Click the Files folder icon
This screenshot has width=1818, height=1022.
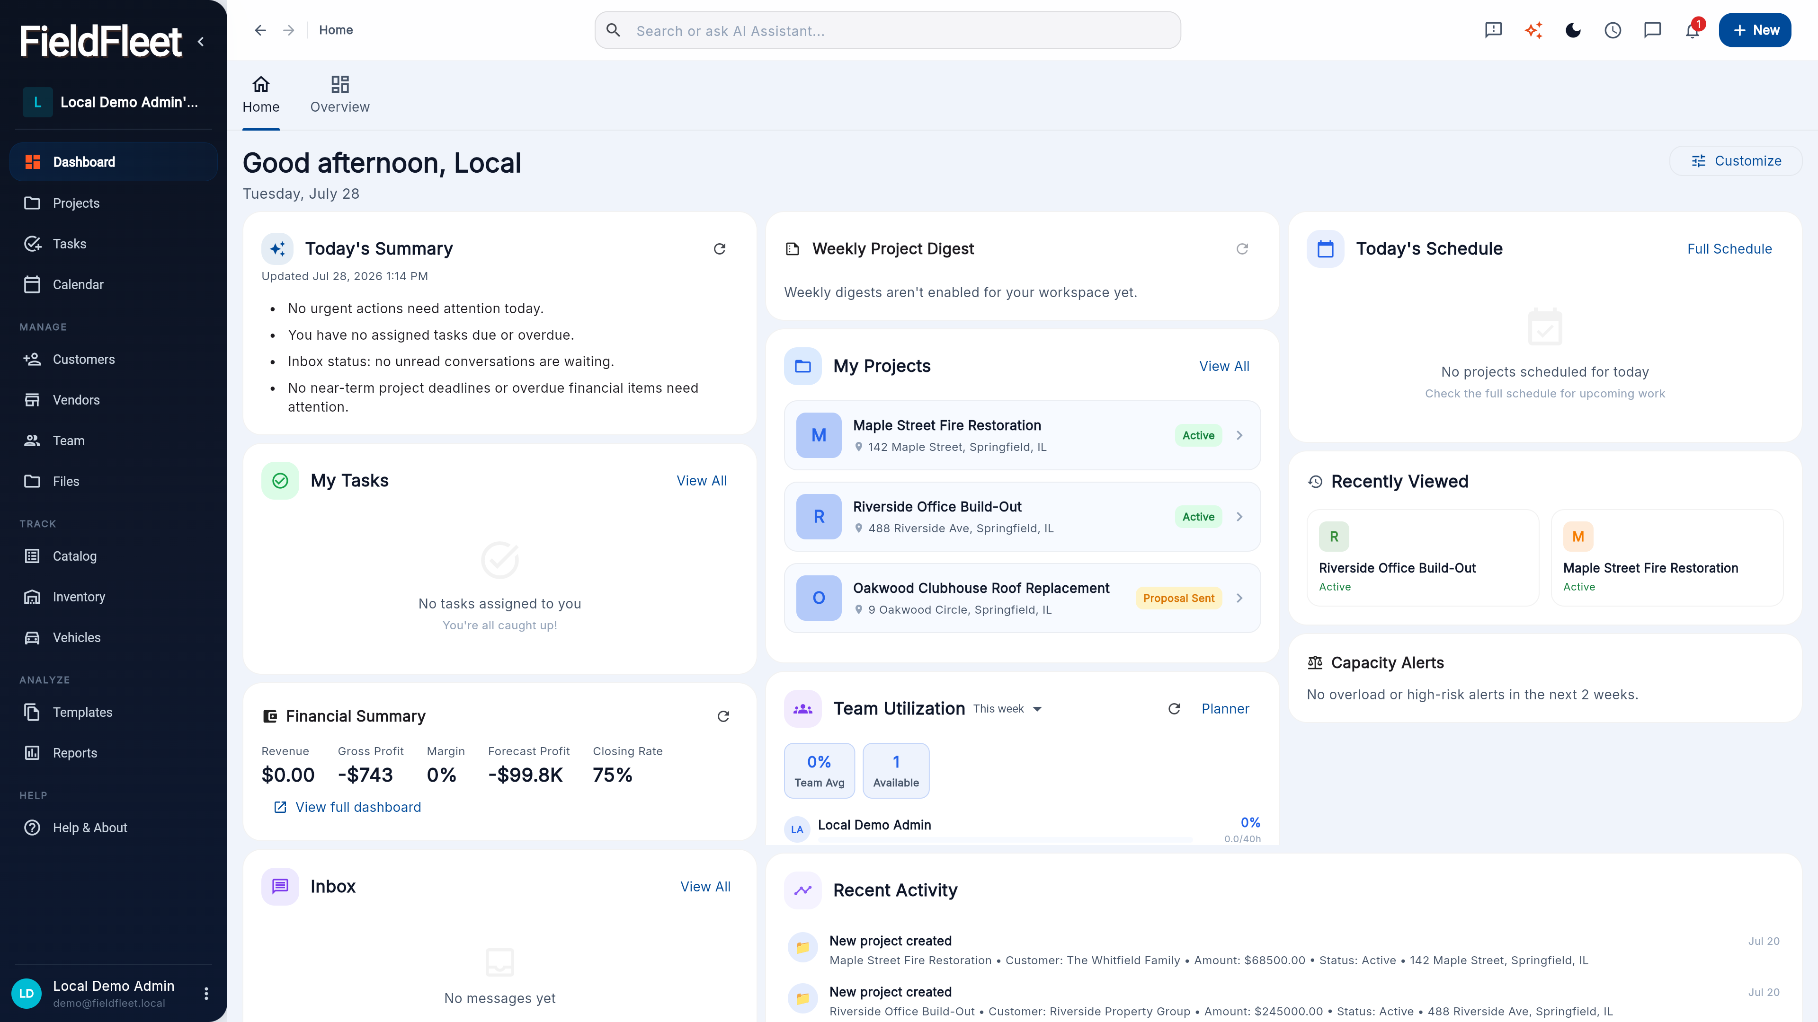[x=33, y=481]
